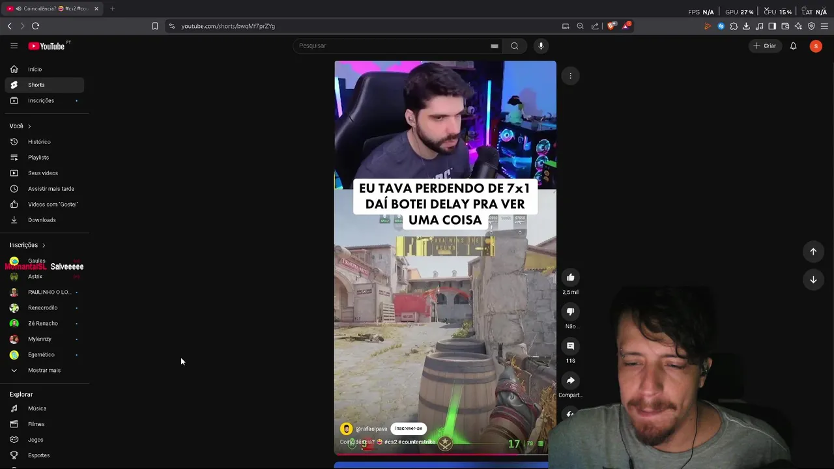
Task: Open the browser downloads icon
Action: [746, 26]
